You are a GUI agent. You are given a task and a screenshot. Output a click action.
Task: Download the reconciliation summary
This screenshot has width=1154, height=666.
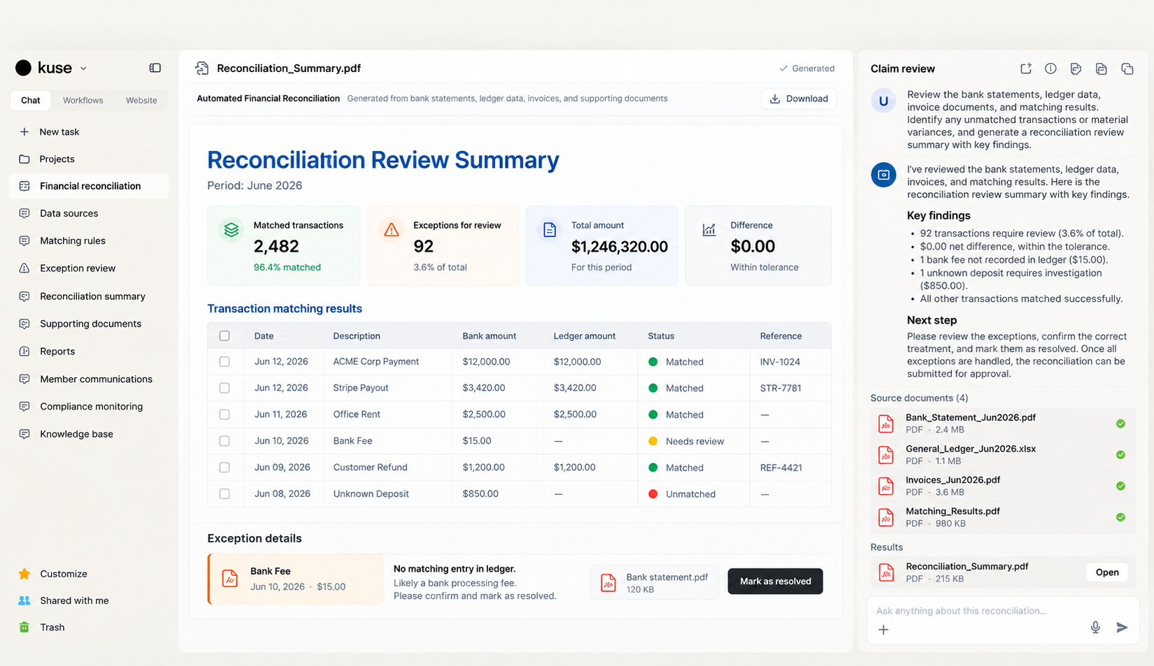point(799,99)
